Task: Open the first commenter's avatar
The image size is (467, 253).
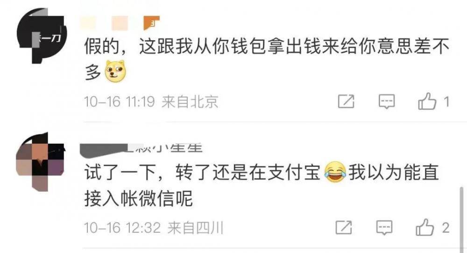Action: 41,36
